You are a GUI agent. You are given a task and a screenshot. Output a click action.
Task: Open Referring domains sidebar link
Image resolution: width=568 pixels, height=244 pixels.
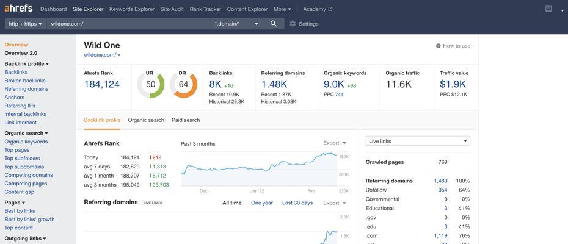(26, 89)
